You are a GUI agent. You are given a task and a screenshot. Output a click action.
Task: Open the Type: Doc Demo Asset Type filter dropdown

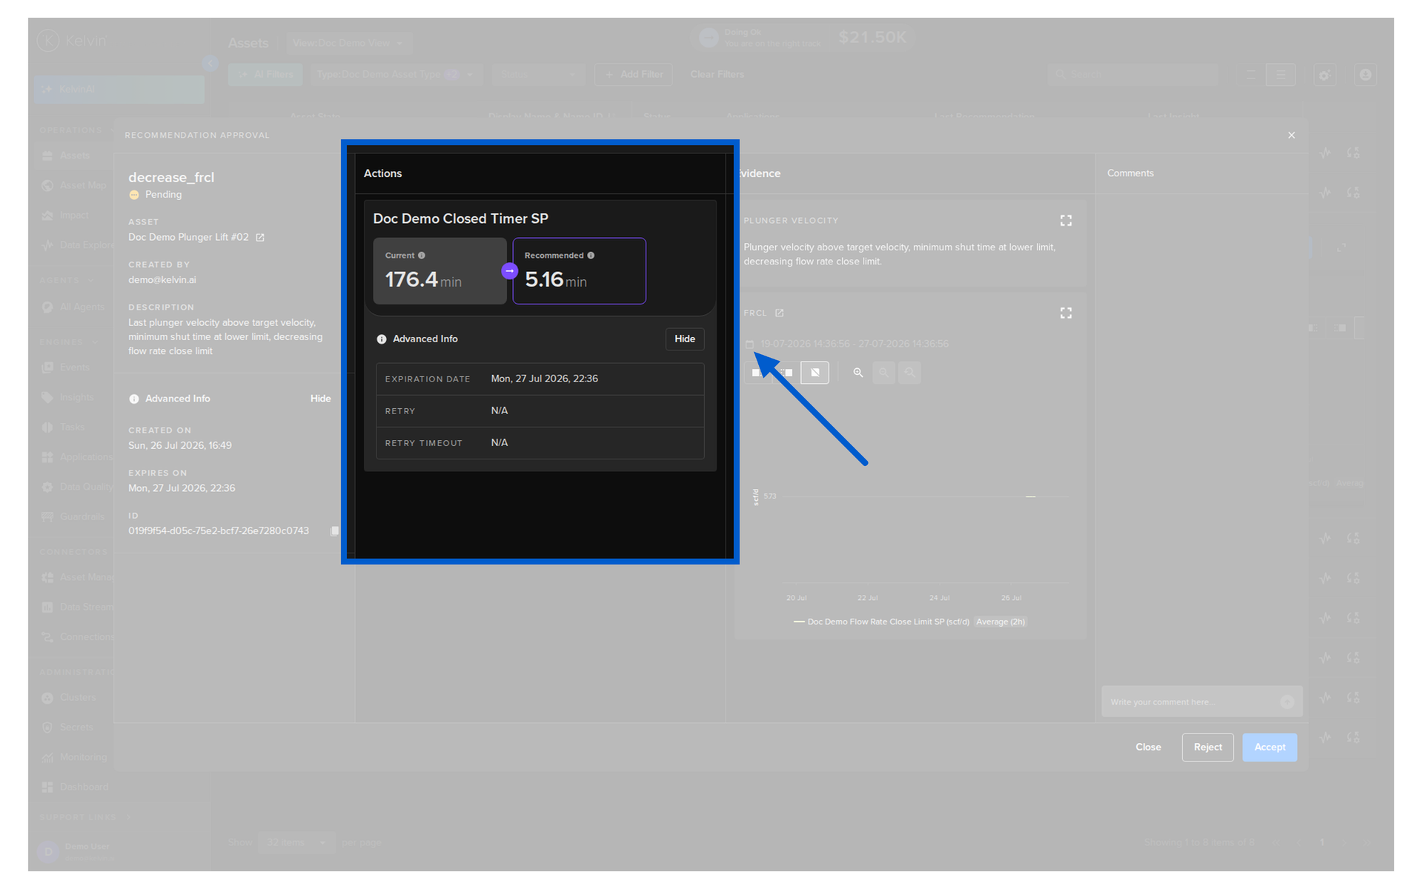pyautogui.click(x=396, y=75)
